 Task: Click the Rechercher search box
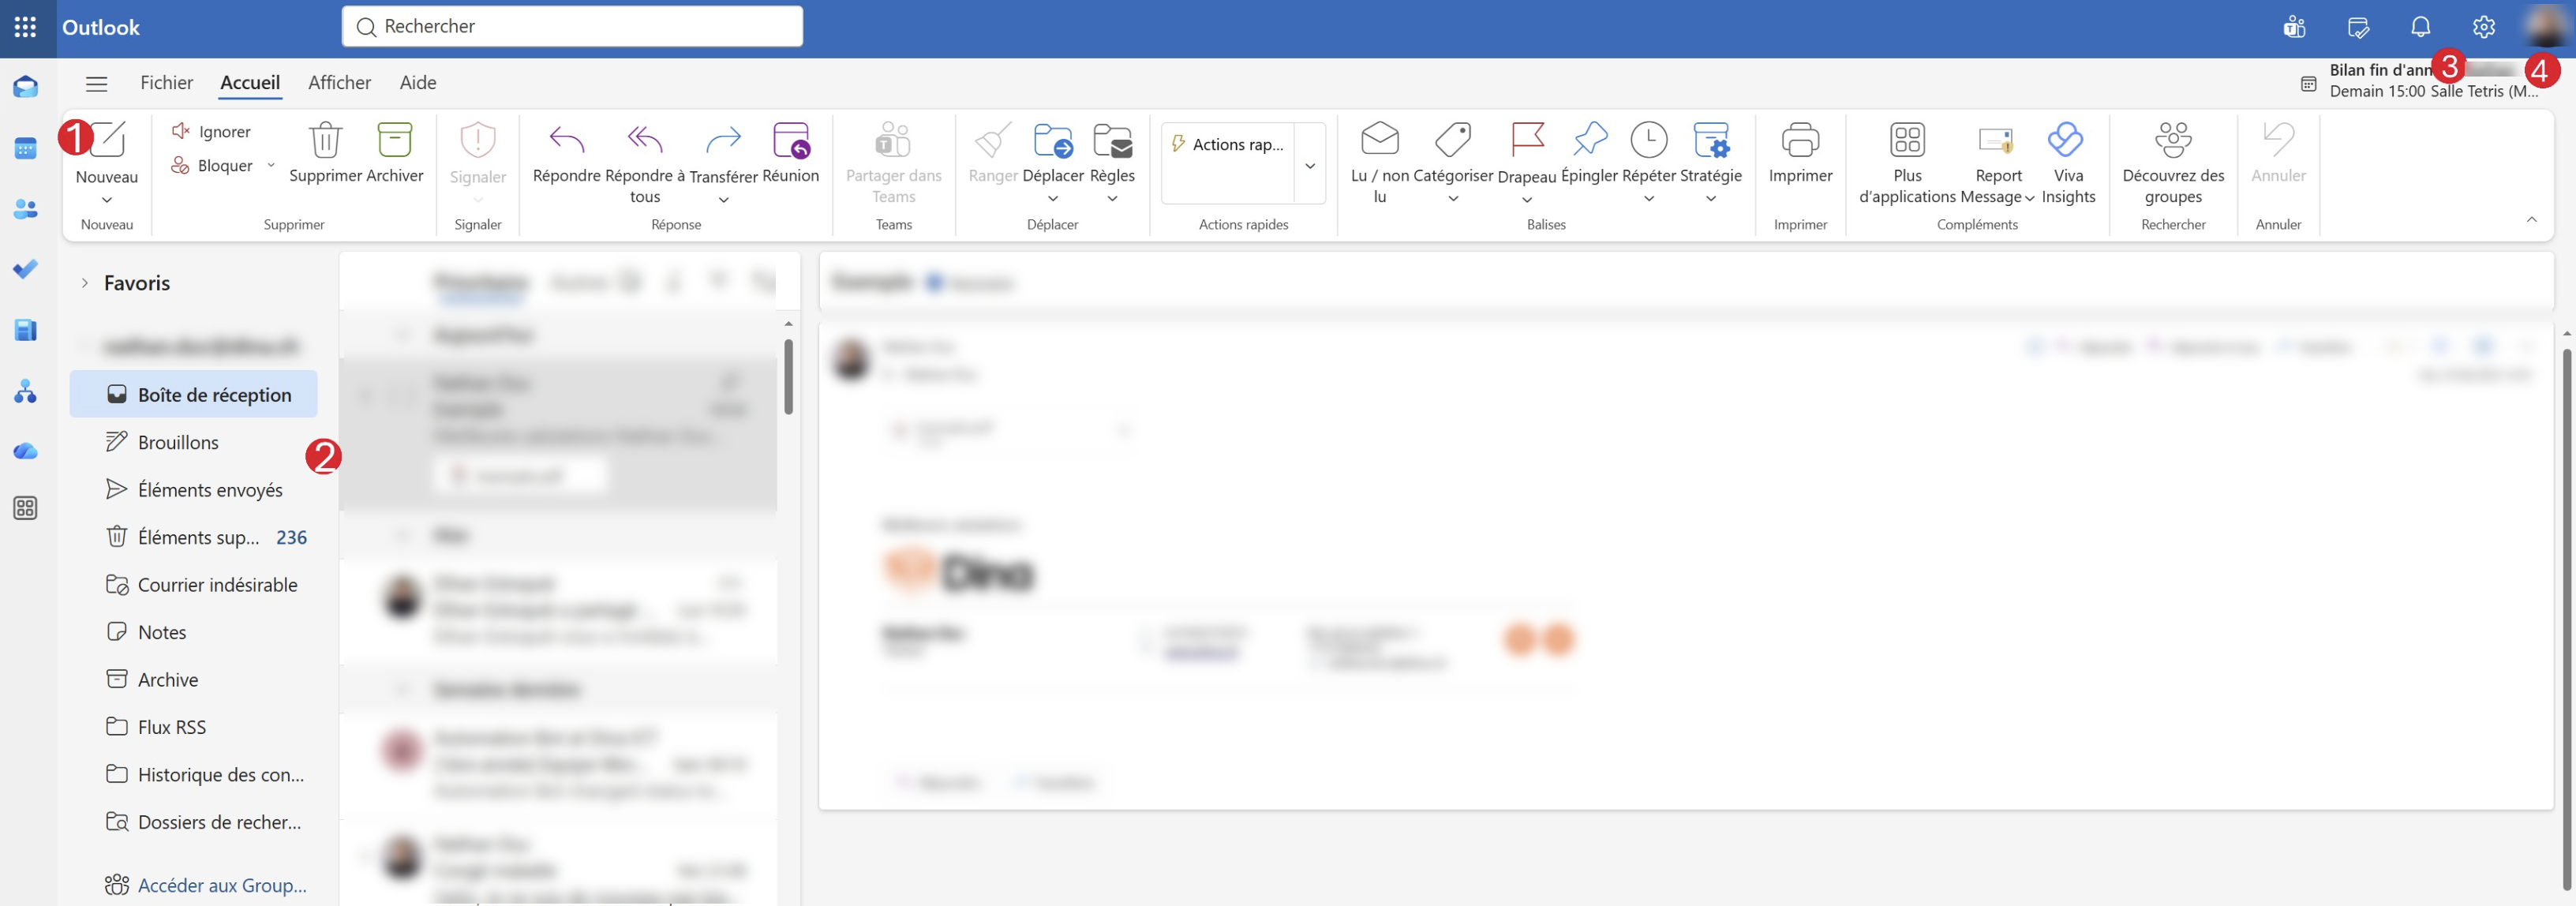(x=572, y=26)
